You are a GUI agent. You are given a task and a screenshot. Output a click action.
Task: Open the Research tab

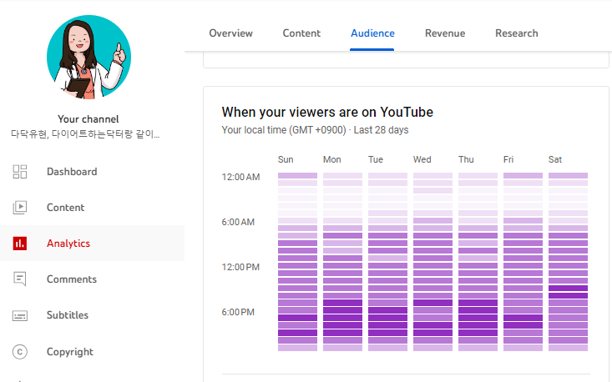point(517,33)
